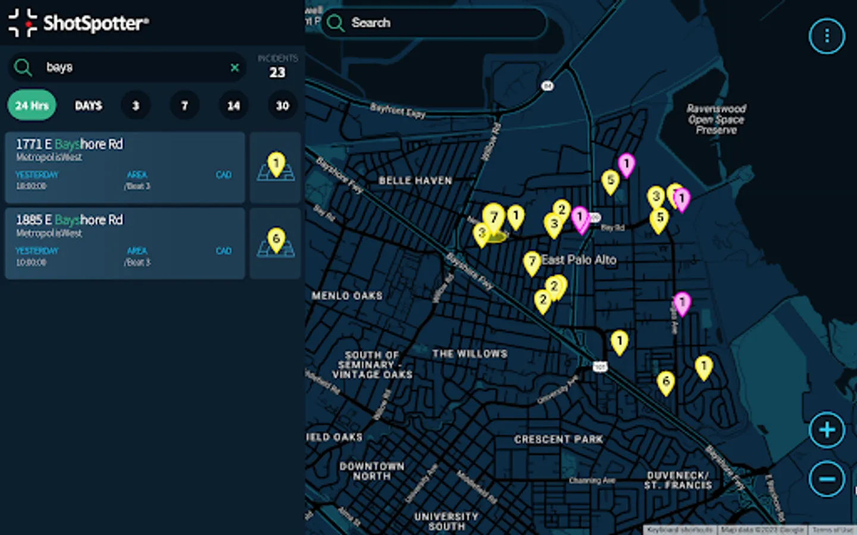
Task: Select yellow 6 marker near Crescent Park area
Action: click(665, 383)
